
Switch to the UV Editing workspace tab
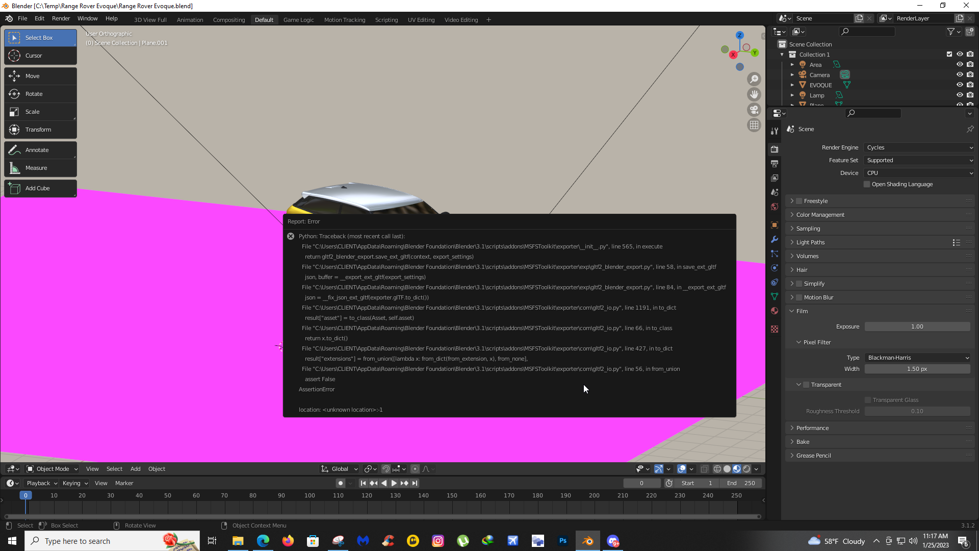[421, 20]
